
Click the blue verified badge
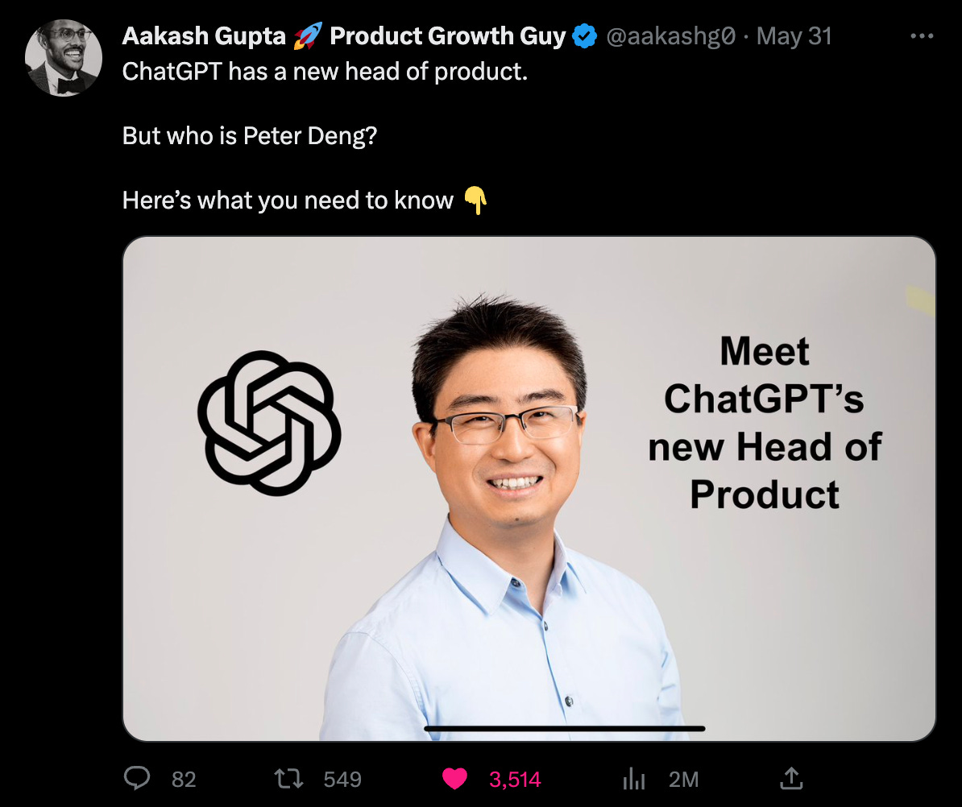[x=585, y=36]
